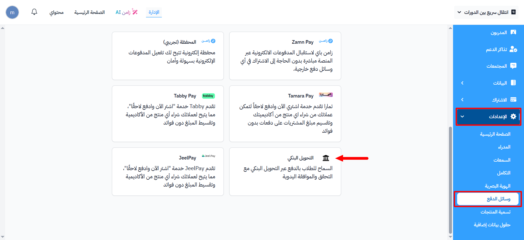This screenshot has height=240, width=524.
Task: Open the الصفحة الرئيسية top navigation link
Action: pyautogui.click(x=90, y=12)
